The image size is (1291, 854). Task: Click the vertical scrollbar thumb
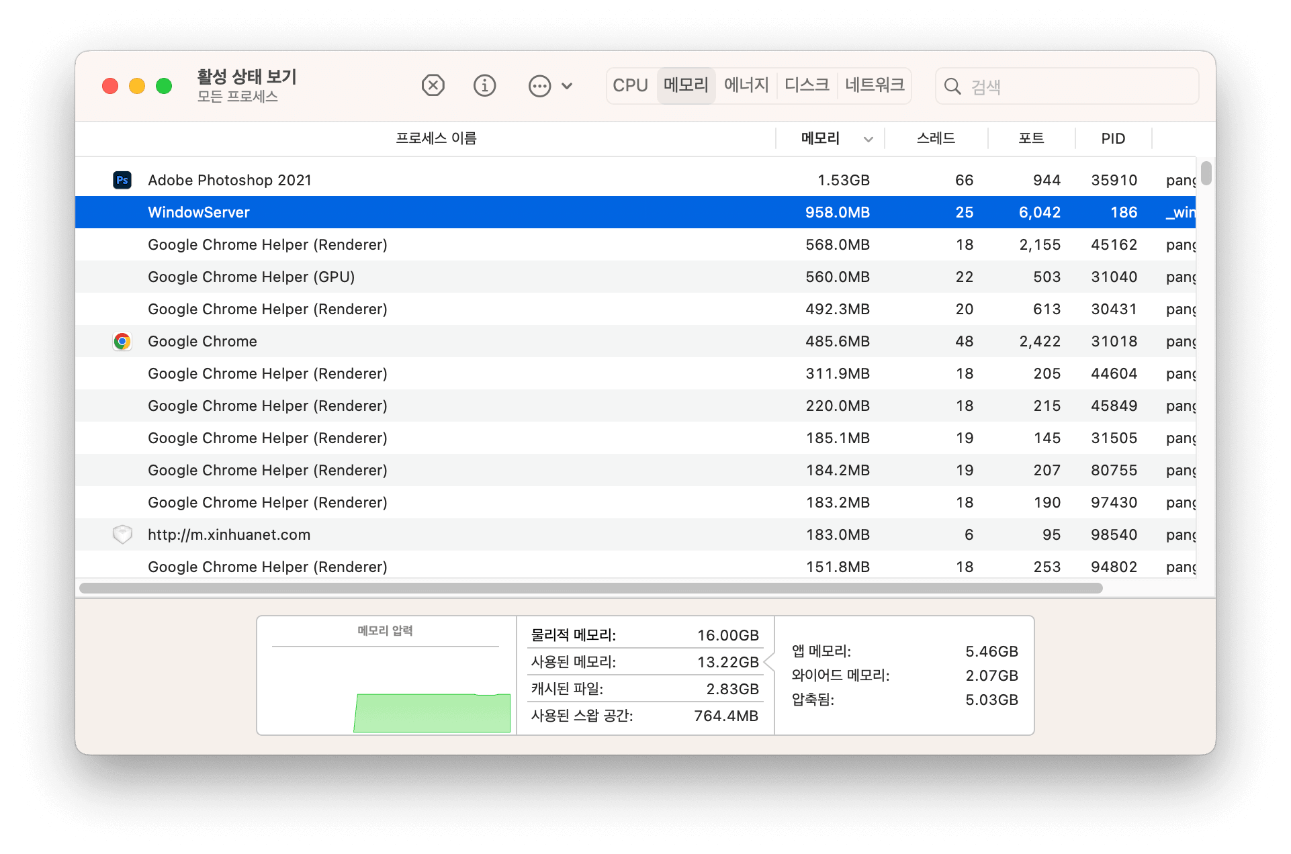tap(1206, 173)
